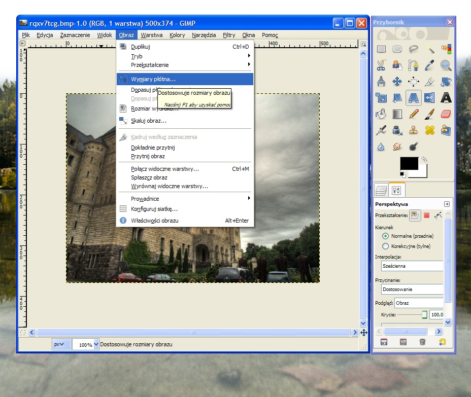Select Korekcyjne (tylne) direction option
The height and width of the screenshot is (397, 471).
pyautogui.click(x=385, y=246)
